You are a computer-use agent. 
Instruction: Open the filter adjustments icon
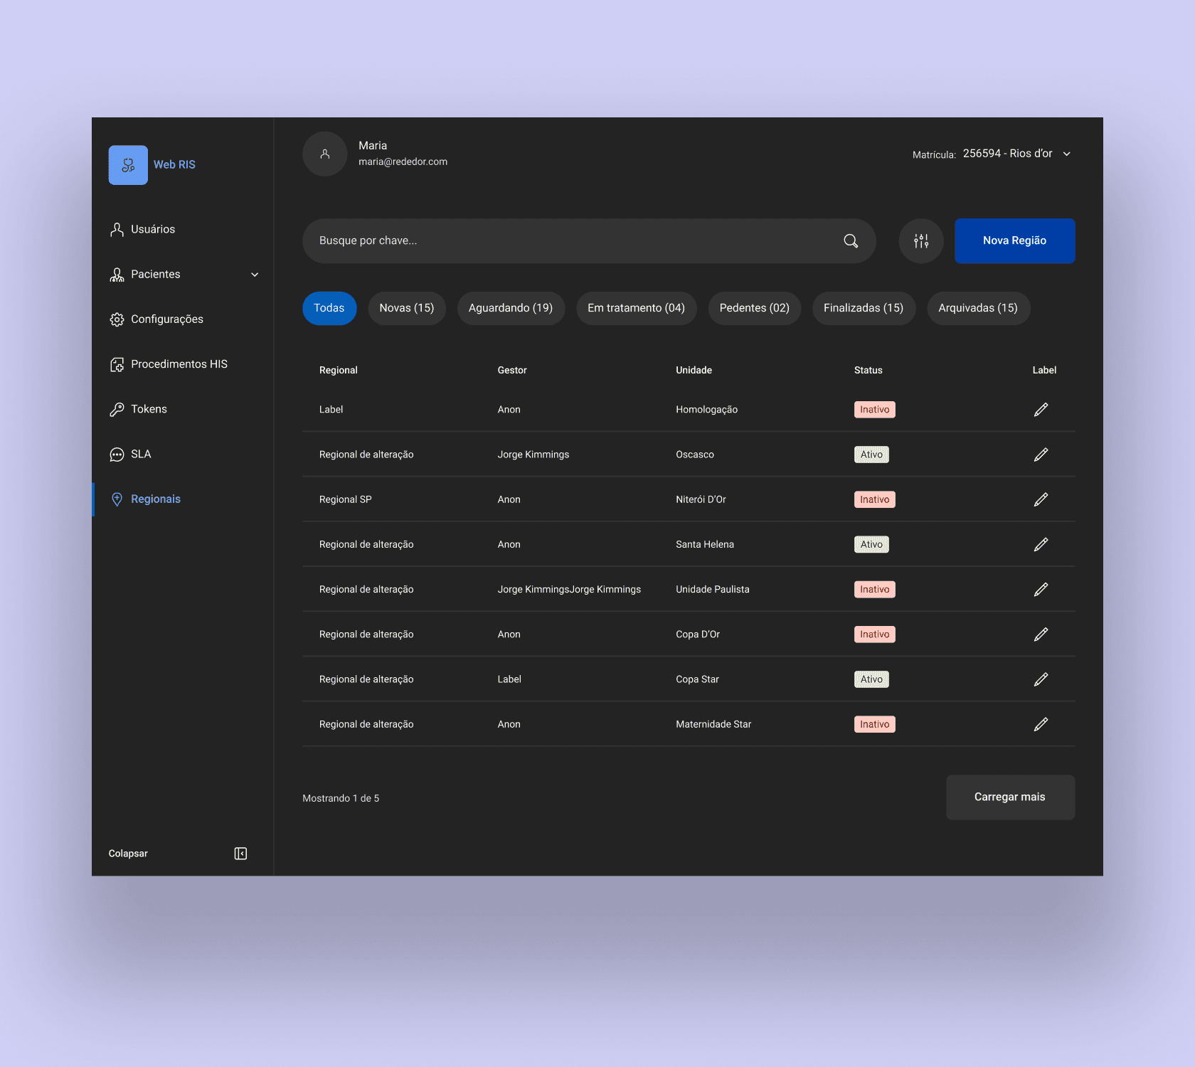[920, 240]
